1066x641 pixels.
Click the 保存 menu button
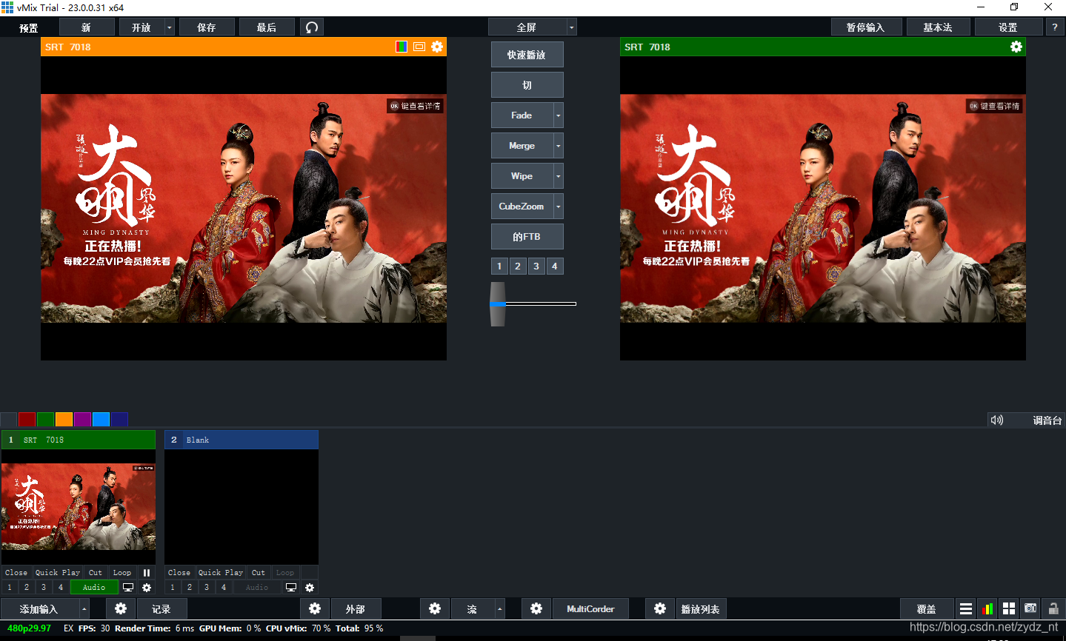coord(207,27)
